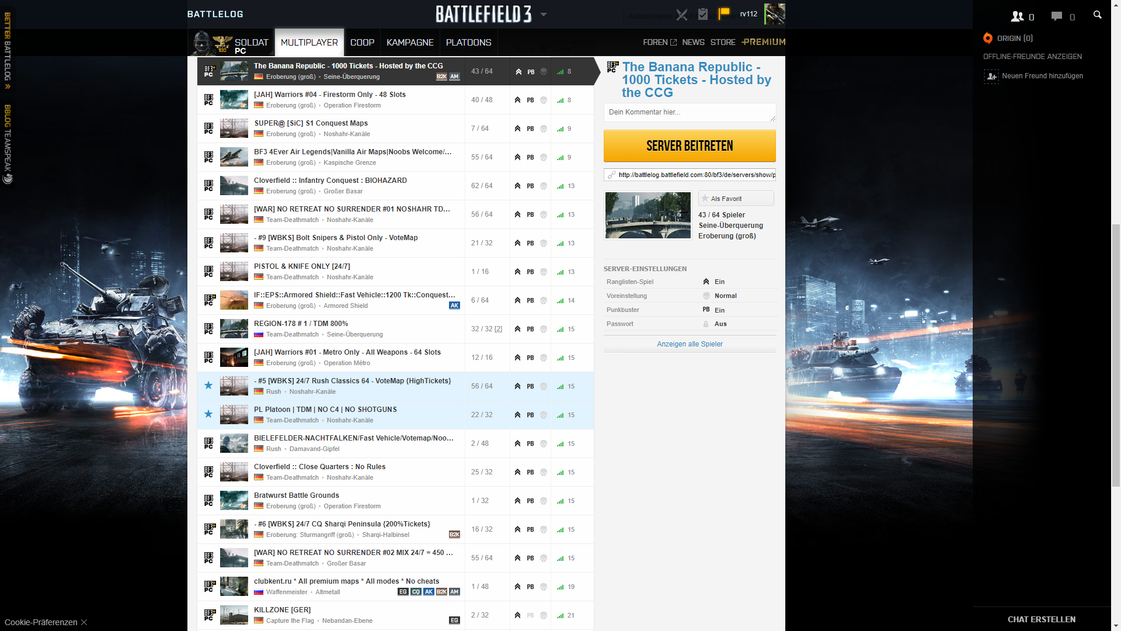The height and width of the screenshot is (631, 1121).
Task: Open the Battlefield 3 game dropdown arrow
Action: 544,15
